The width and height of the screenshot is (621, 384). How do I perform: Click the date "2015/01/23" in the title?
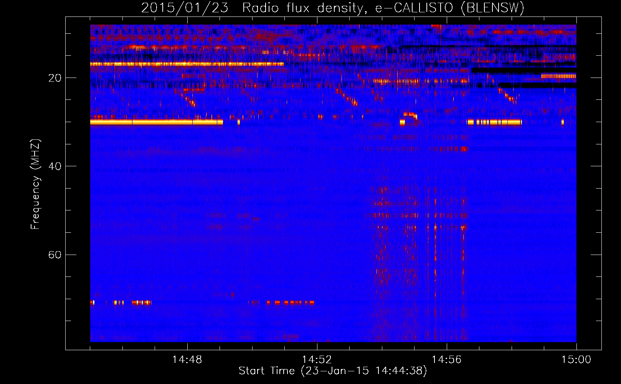[x=185, y=8]
